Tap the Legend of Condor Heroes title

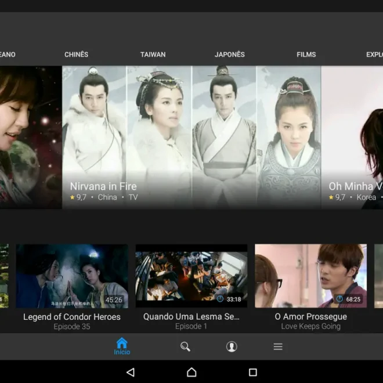point(72,317)
